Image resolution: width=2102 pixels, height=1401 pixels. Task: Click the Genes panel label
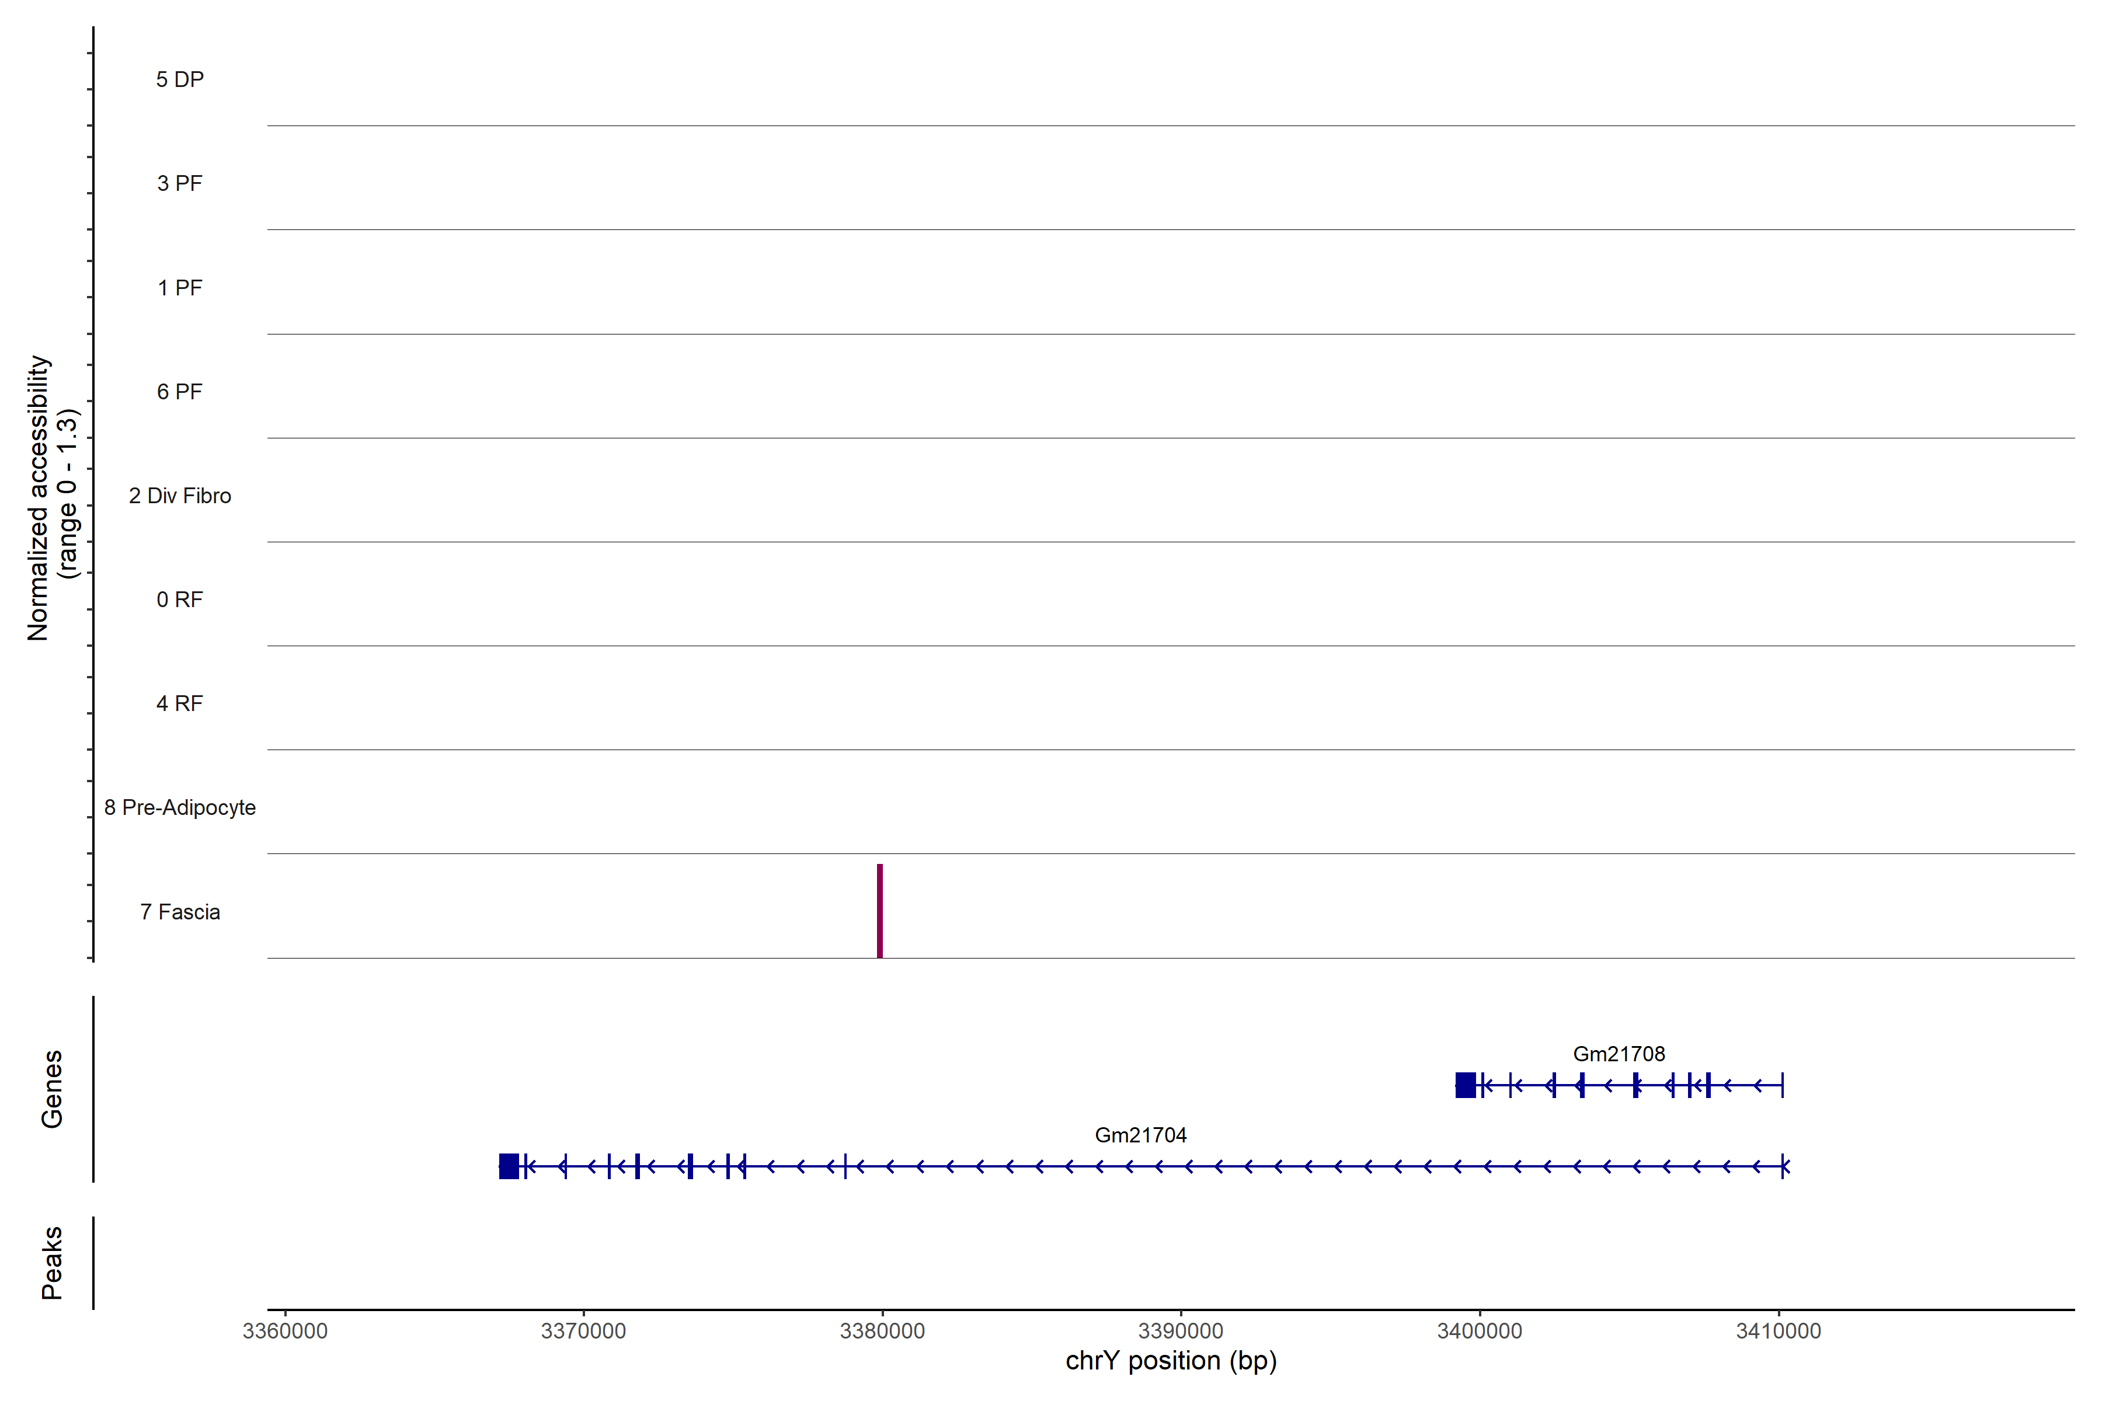52,1088
